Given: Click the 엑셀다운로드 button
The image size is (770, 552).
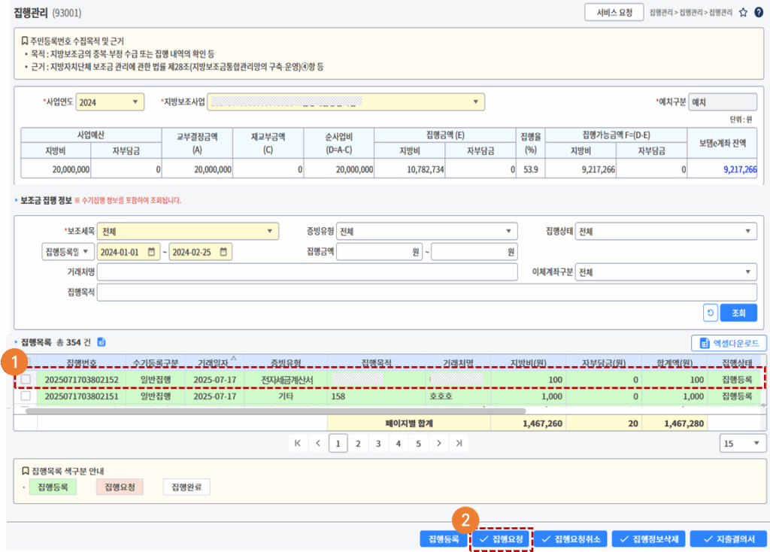Looking at the screenshot, I should coord(729,343).
